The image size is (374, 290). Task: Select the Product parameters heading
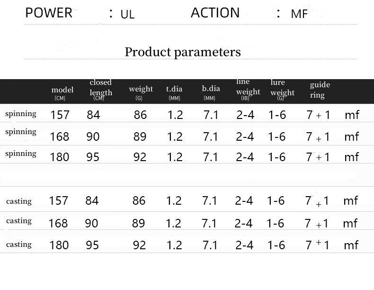point(183,52)
